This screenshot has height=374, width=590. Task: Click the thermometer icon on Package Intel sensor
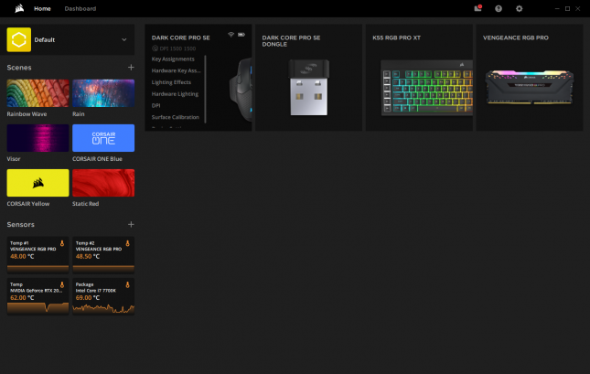pos(127,284)
